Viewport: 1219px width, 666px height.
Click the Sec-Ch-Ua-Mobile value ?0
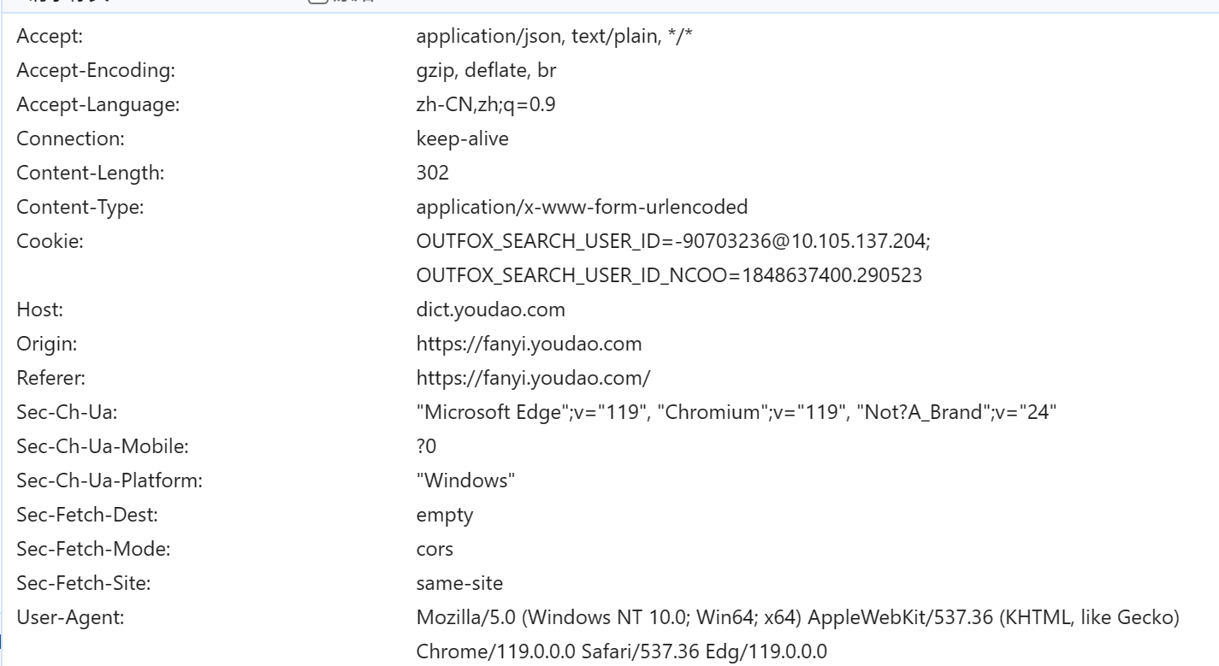[427, 446]
